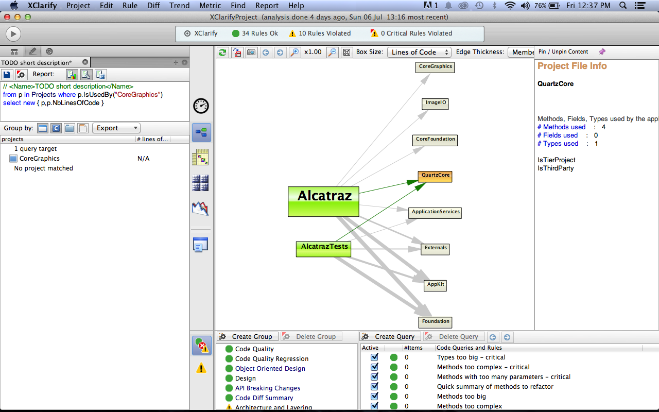Switch to the query edit pencil icon
Viewport: 659px width, 412px height.
pyautogui.click(x=32, y=51)
